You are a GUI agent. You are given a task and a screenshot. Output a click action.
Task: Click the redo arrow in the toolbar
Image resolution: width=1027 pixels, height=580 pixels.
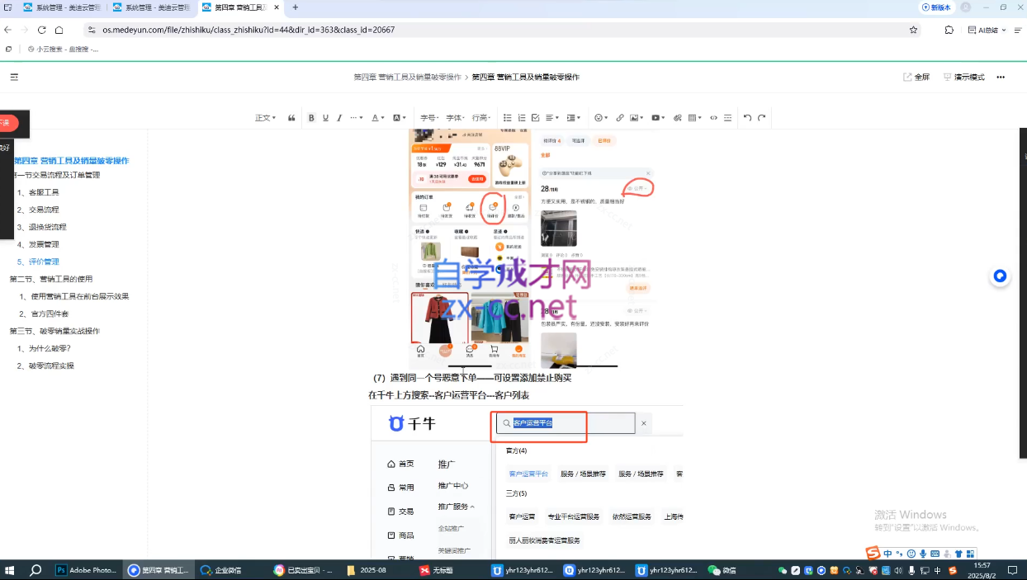762,118
